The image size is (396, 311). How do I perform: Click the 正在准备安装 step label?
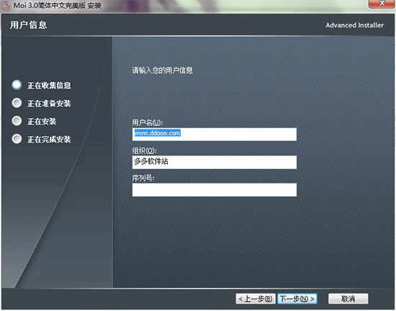pyautogui.click(x=49, y=104)
